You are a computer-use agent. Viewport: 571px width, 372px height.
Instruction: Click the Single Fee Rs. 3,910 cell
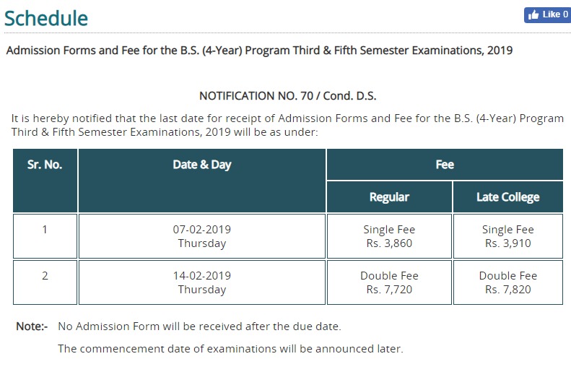(507, 236)
